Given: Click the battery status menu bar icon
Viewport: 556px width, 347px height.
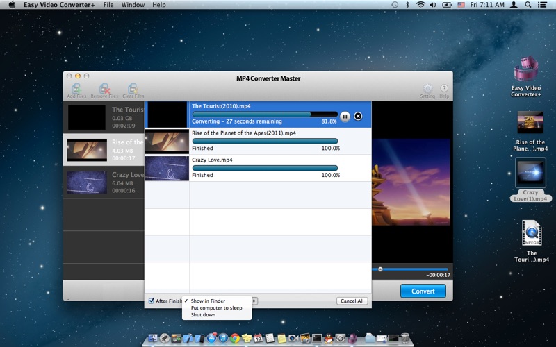Looking at the screenshot, I should pyautogui.click(x=446, y=5).
